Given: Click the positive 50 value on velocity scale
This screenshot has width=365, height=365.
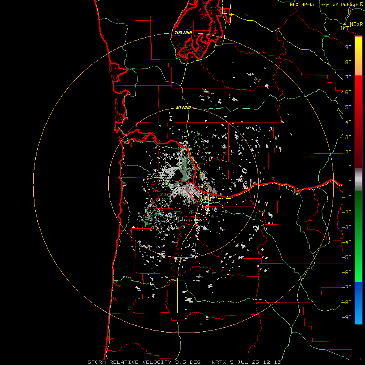Looking at the screenshot, I should [x=348, y=107].
